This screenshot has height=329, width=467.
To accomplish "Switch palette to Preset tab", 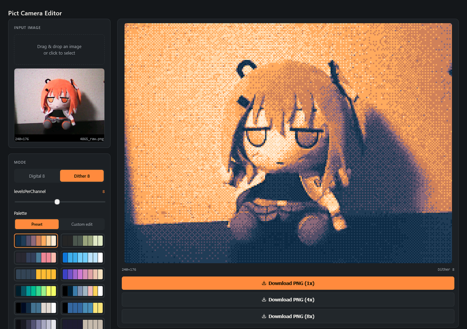I will (x=37, y=224).
